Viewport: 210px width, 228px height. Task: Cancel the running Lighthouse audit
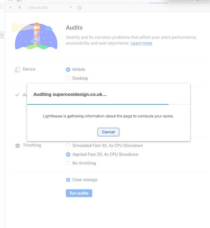click(108, 132)
